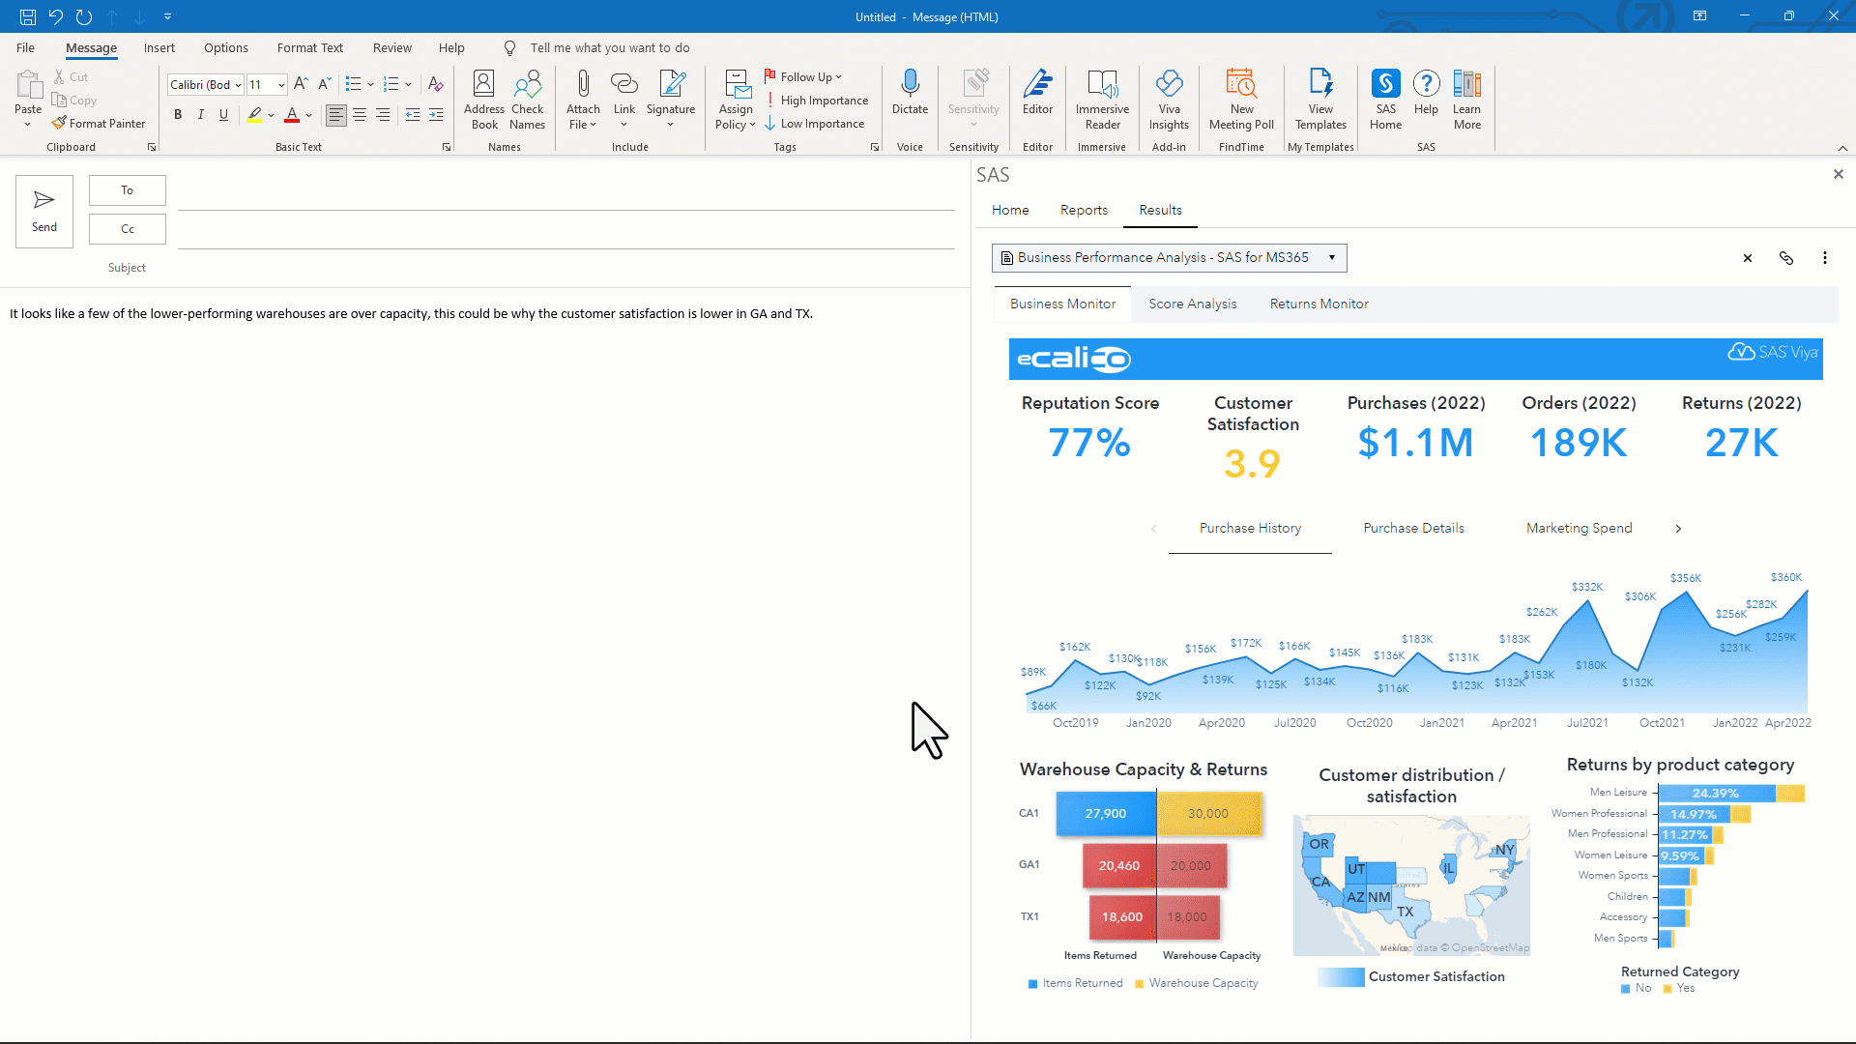1856x1044 pixels.
Task: Open View Templates
Action: (1320, 99)
